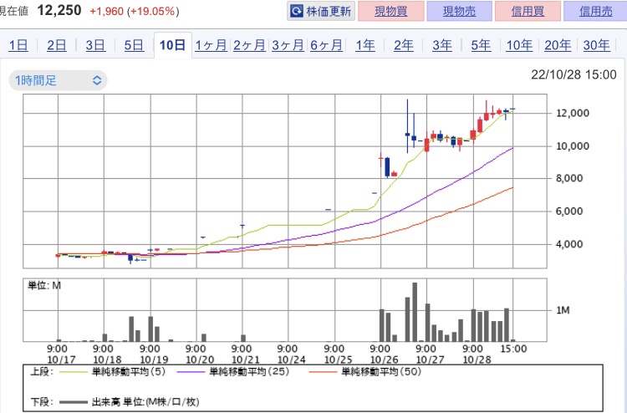Open the 現物買 order link
The height and width of the screenshot is (413, 627).
pyautogui.click(x=391, y=11)
